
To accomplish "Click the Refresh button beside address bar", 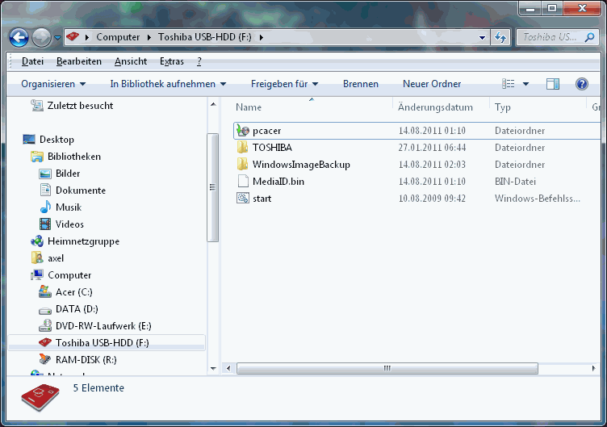I will (x=500, y=38).
